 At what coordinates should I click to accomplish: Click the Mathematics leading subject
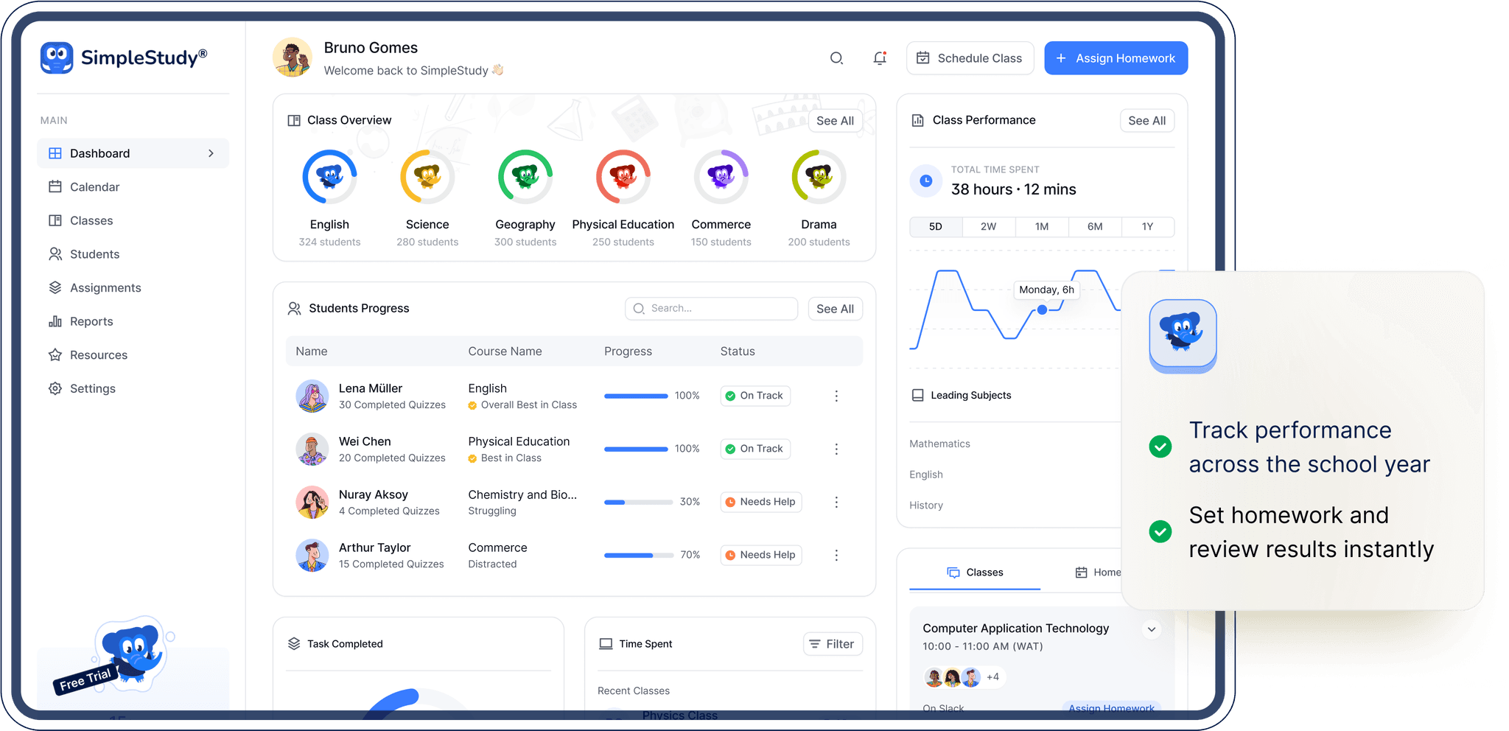pos(939,444)
